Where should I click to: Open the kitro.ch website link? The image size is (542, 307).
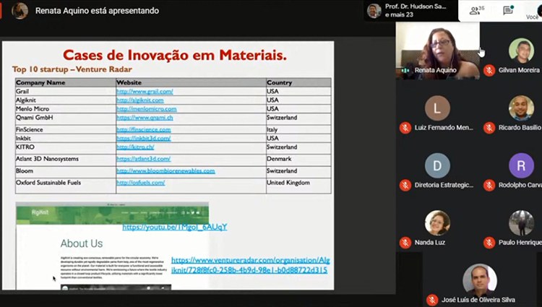tap(136, 147)
